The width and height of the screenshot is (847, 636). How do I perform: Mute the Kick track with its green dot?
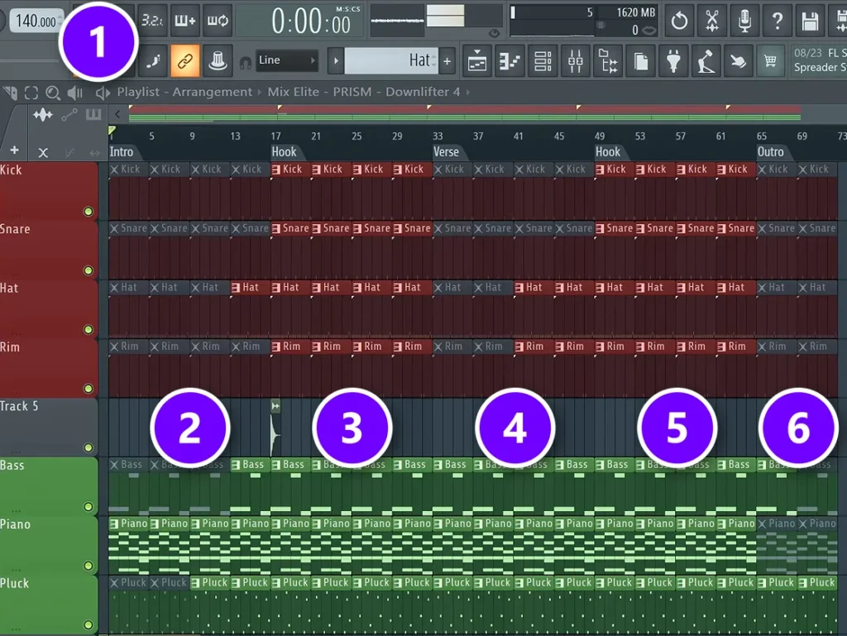coord(88,212)
